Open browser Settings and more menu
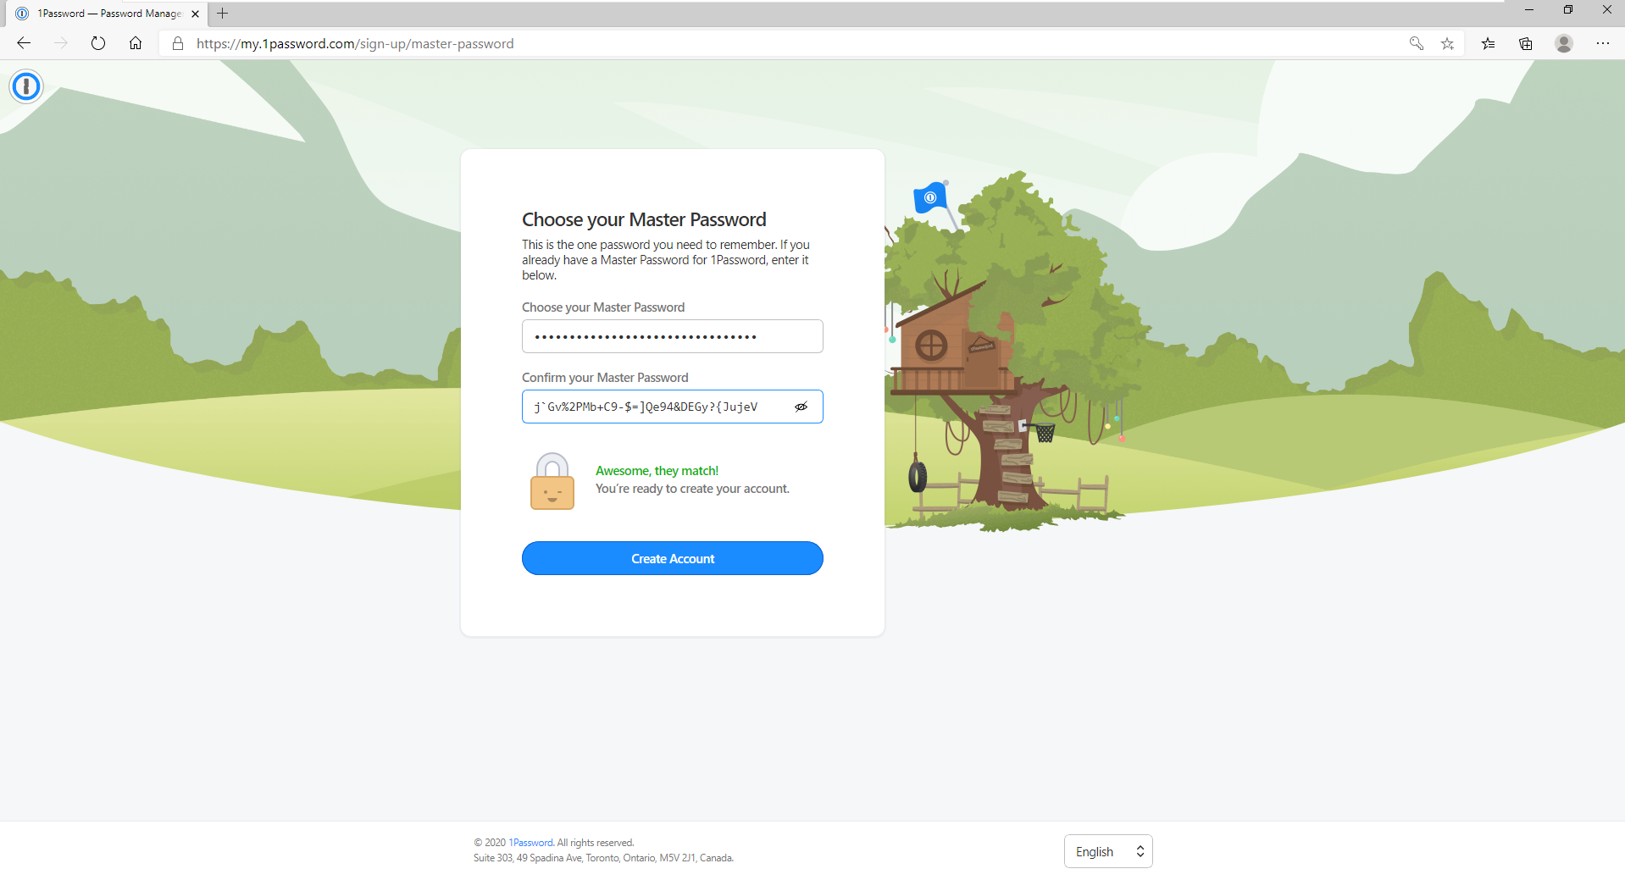 point(1603,43)
